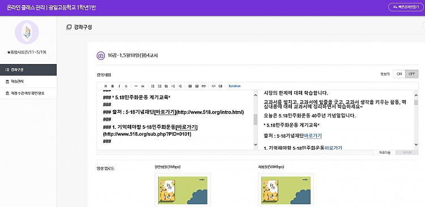Click scroll thumb of preview pane
The image size is (425, 207).
416,102
